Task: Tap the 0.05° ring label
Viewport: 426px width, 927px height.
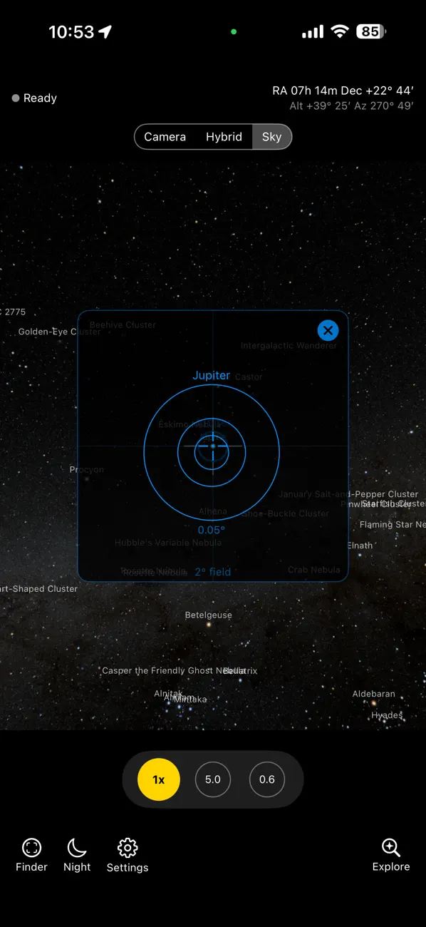Action: [212, 530]
